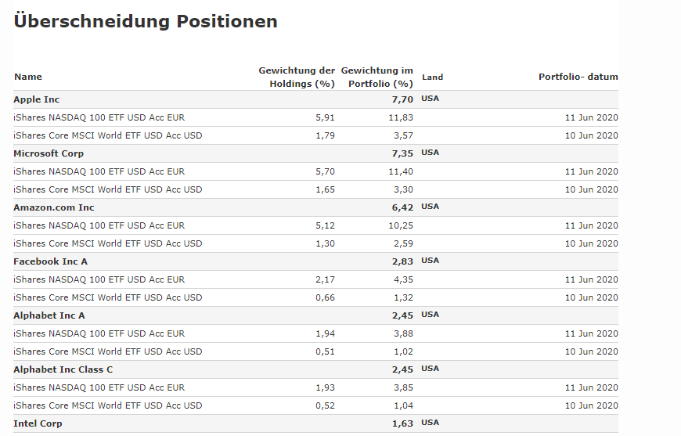Select the Alphabet Inc A position

(x=49, y=315)
